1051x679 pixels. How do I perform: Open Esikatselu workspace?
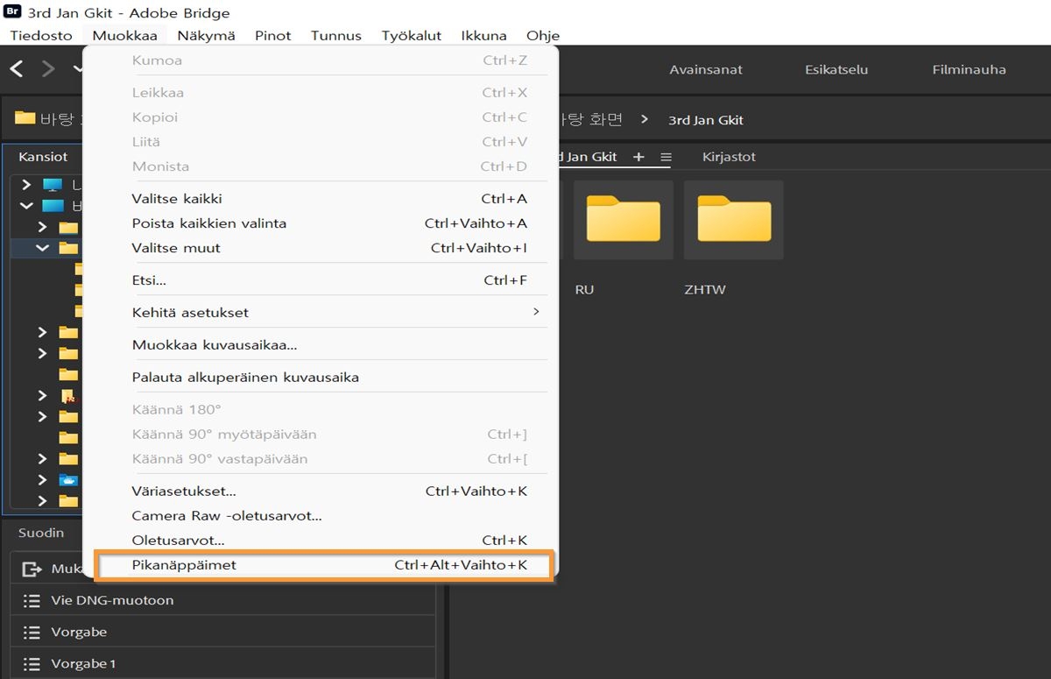click(836, 67)
